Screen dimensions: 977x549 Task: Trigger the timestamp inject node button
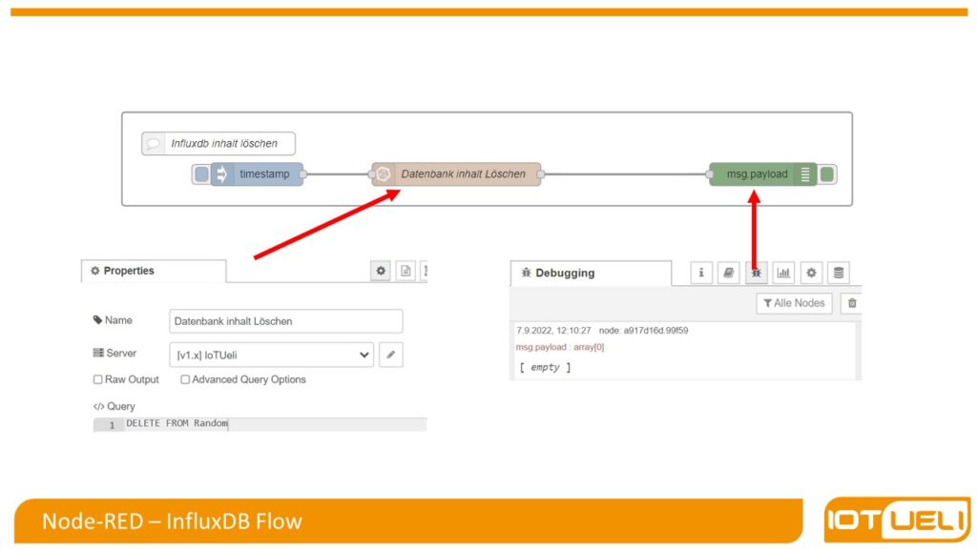coord(200,174)
